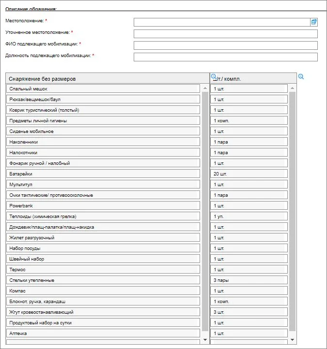Click the Стельки утепленные quantity 3 пары

pos(249,280)
